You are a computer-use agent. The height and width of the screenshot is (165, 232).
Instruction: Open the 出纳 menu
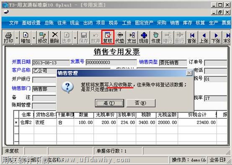[88, 23]
